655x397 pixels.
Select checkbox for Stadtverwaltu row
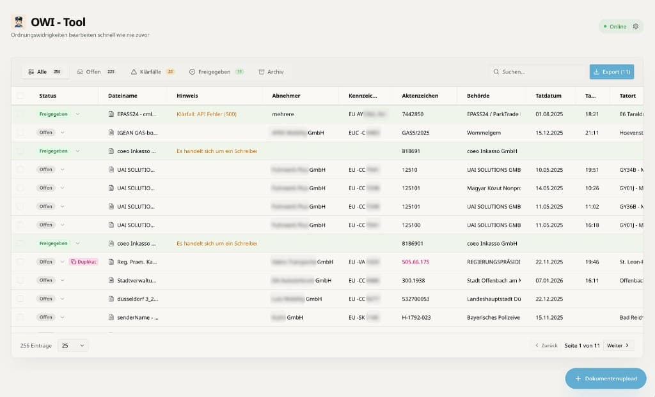click(x=20, y=280)
